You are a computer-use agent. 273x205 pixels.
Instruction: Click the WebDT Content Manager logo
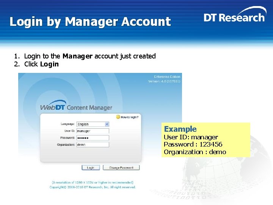[76, 105]
